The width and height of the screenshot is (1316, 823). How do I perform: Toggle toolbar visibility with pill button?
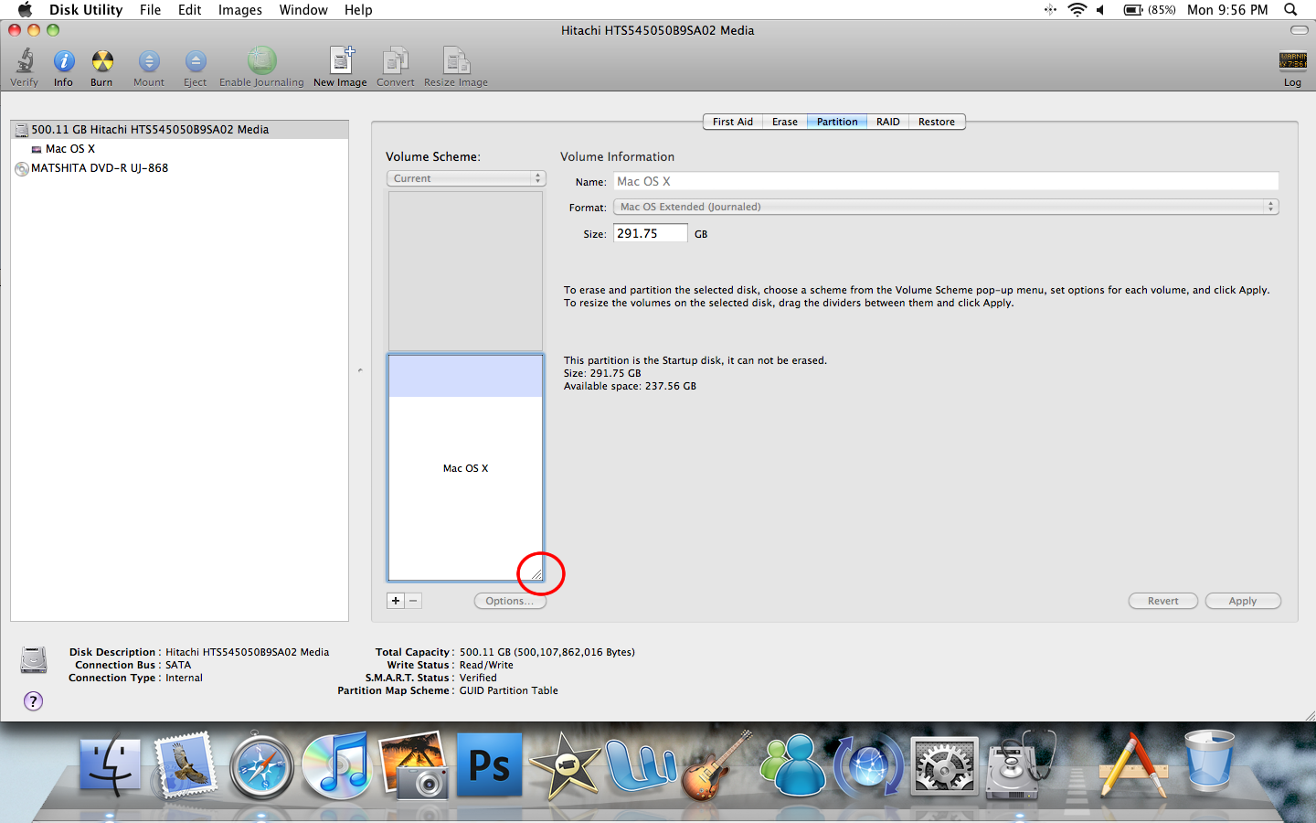(1299, 30)
